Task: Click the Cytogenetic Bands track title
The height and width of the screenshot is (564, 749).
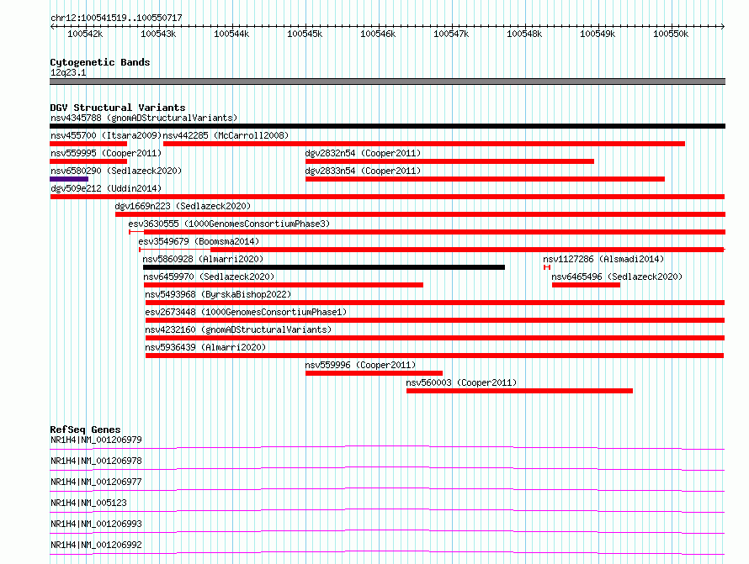Action: click(x=100, y=62)
